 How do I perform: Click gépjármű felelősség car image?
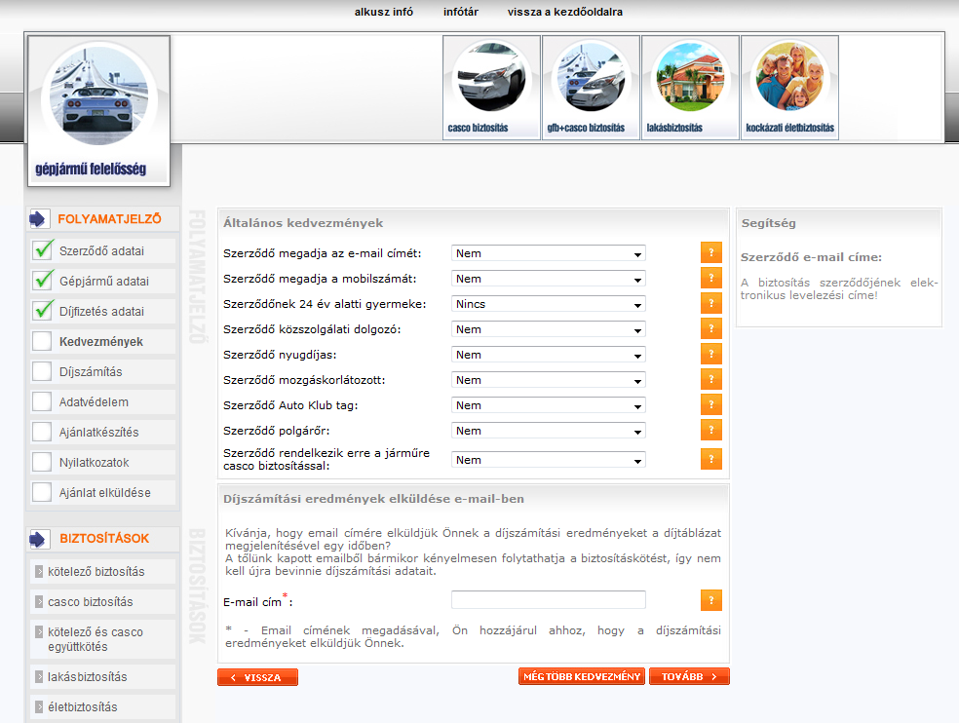(x=98, y=111)
